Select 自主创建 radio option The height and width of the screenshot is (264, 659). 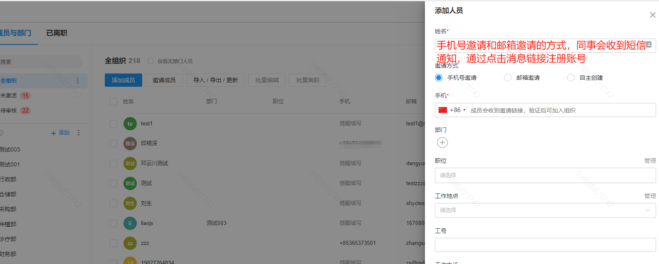click(571, 78)
